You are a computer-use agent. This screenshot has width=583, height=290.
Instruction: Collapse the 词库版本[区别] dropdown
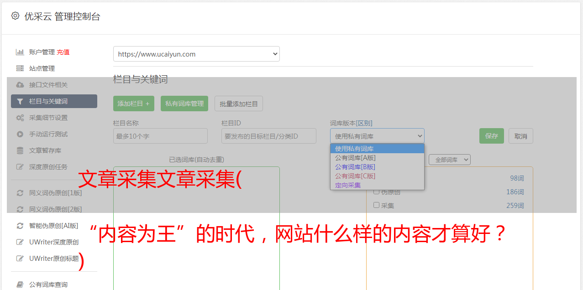(377, 136)
